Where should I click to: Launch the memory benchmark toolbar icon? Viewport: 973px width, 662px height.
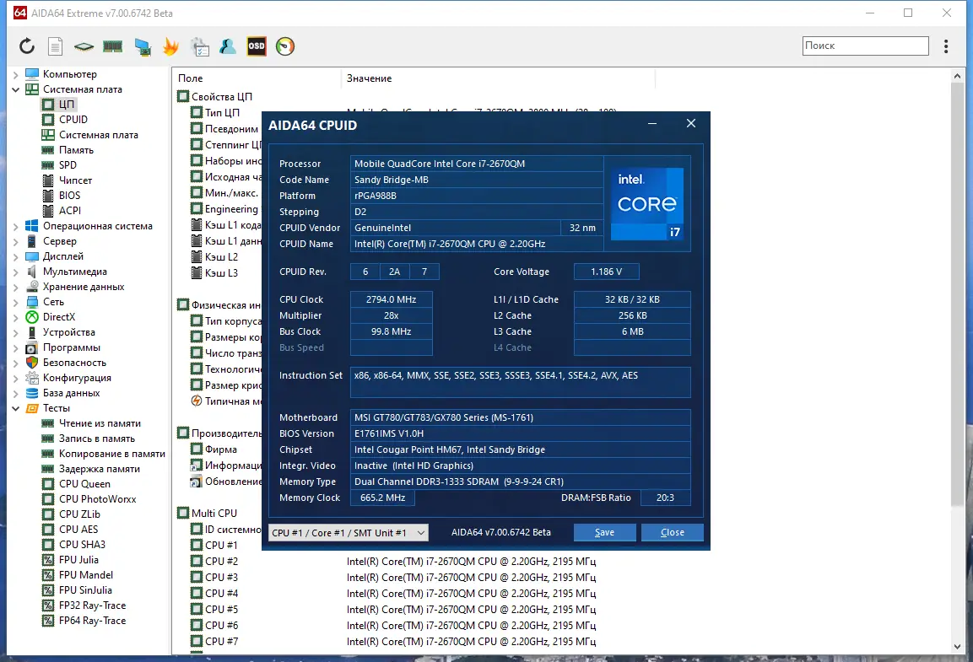(x=112, y=46)
